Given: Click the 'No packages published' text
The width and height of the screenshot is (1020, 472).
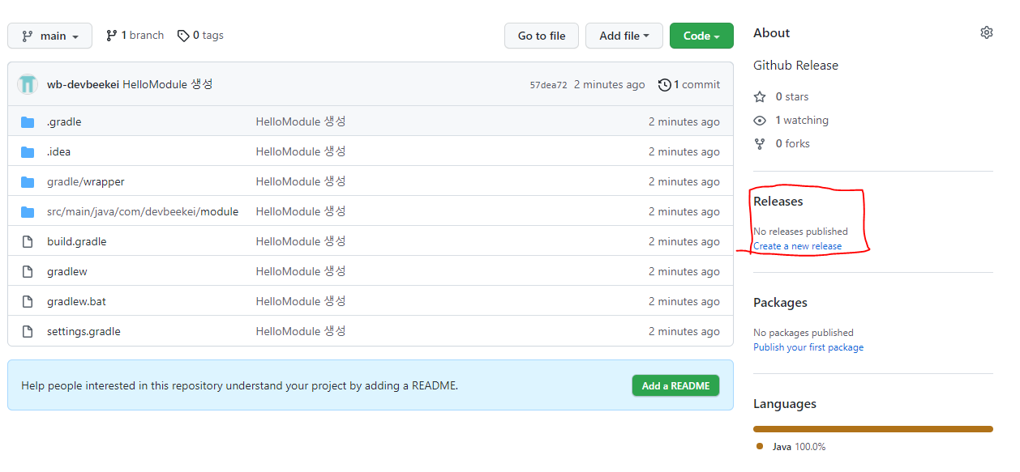Looking at the screenshot, I should click(804, 333).
